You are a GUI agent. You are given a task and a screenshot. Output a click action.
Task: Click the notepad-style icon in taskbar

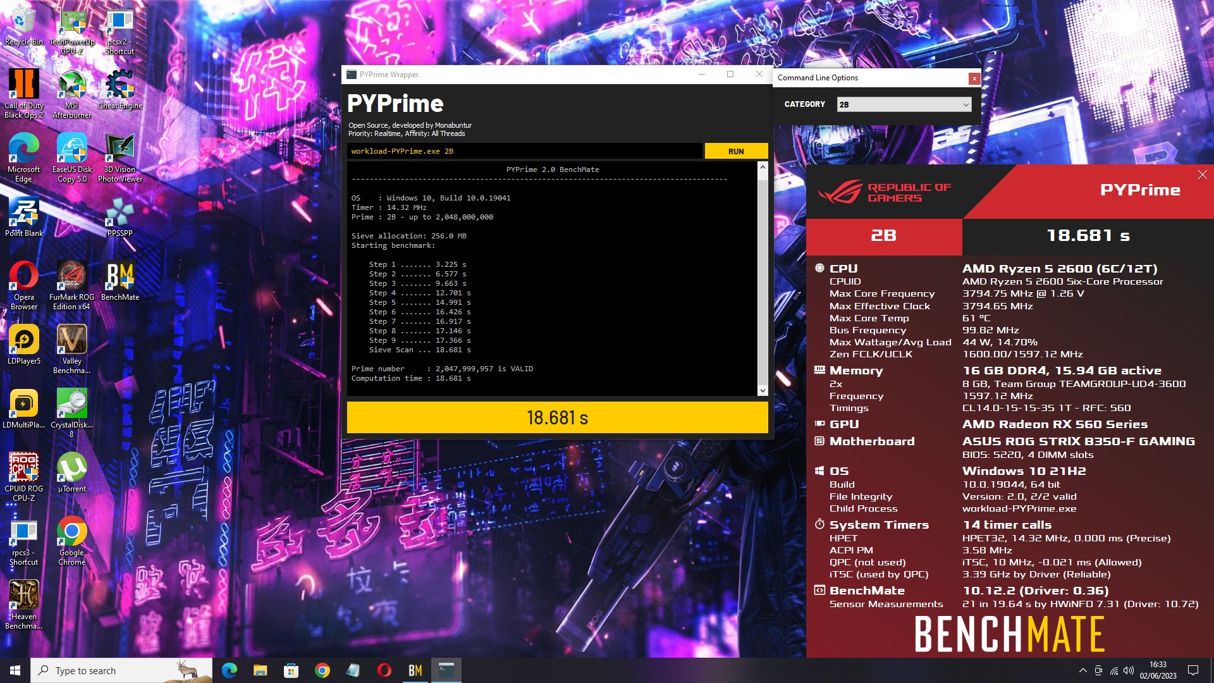pos(353,670)
